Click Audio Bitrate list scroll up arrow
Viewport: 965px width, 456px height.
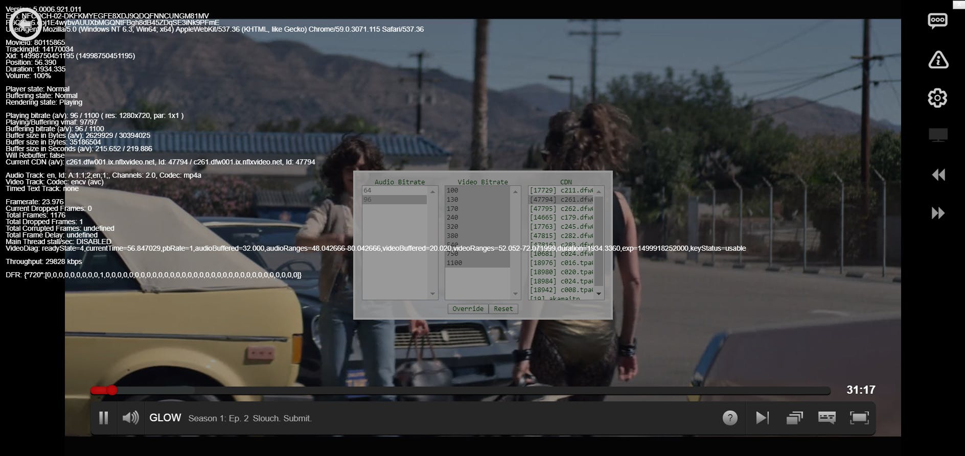[x=433, y=191]
